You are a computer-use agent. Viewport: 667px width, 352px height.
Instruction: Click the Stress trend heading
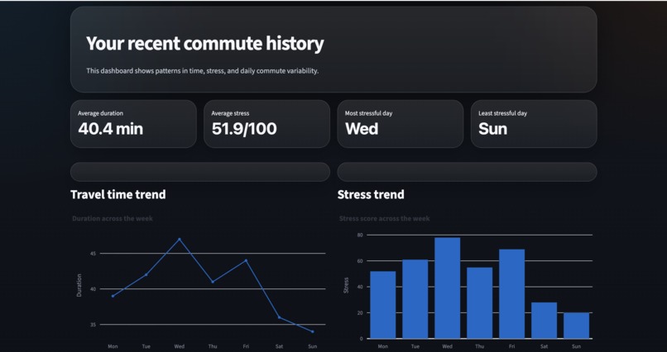371,194
